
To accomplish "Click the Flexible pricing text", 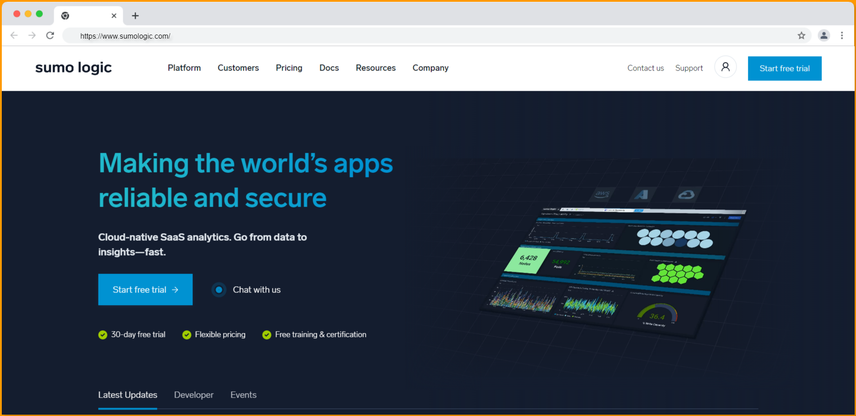I will click(x=220, y=335).
